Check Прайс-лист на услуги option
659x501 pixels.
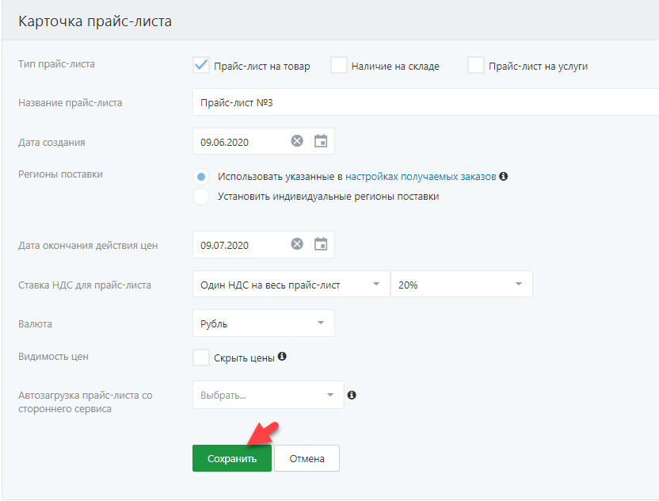pyautogui.click(x=476, y=66)
